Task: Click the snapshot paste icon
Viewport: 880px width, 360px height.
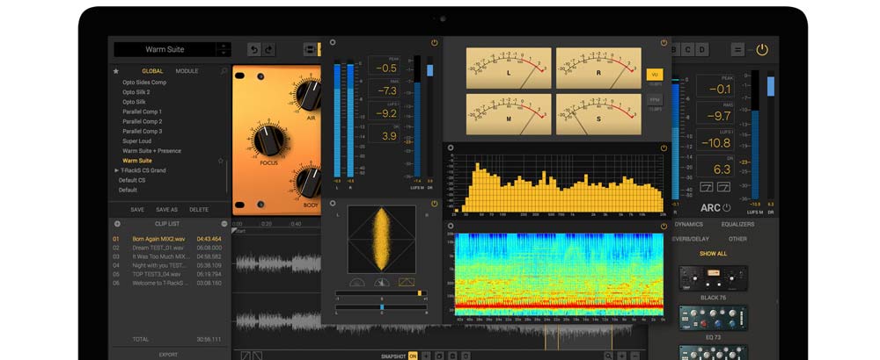Action: [x=452, y=356]
